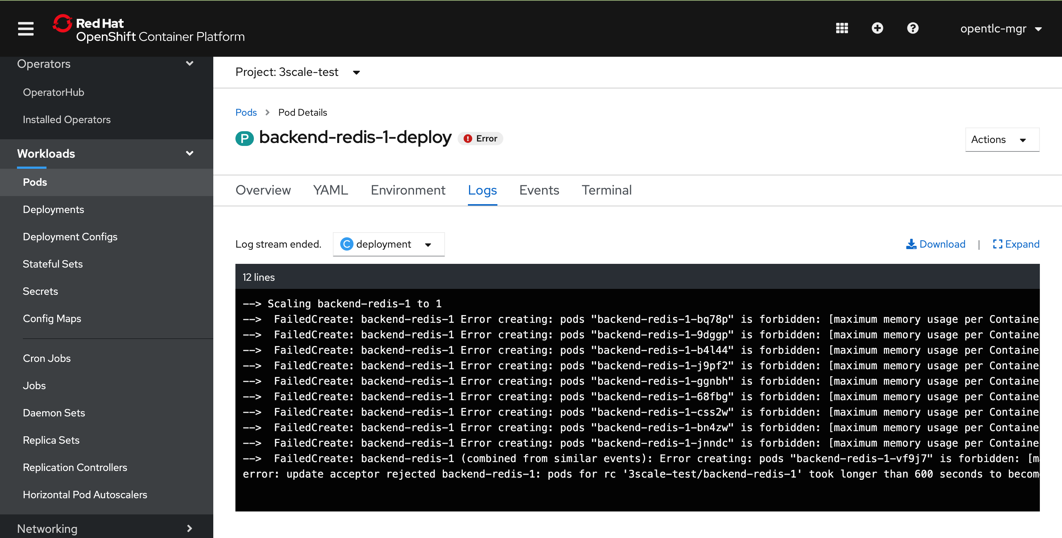The width and height of the screenshot is (1062, 538).
Task: Click the 'combined from similar events' log line
Action: 641,458
